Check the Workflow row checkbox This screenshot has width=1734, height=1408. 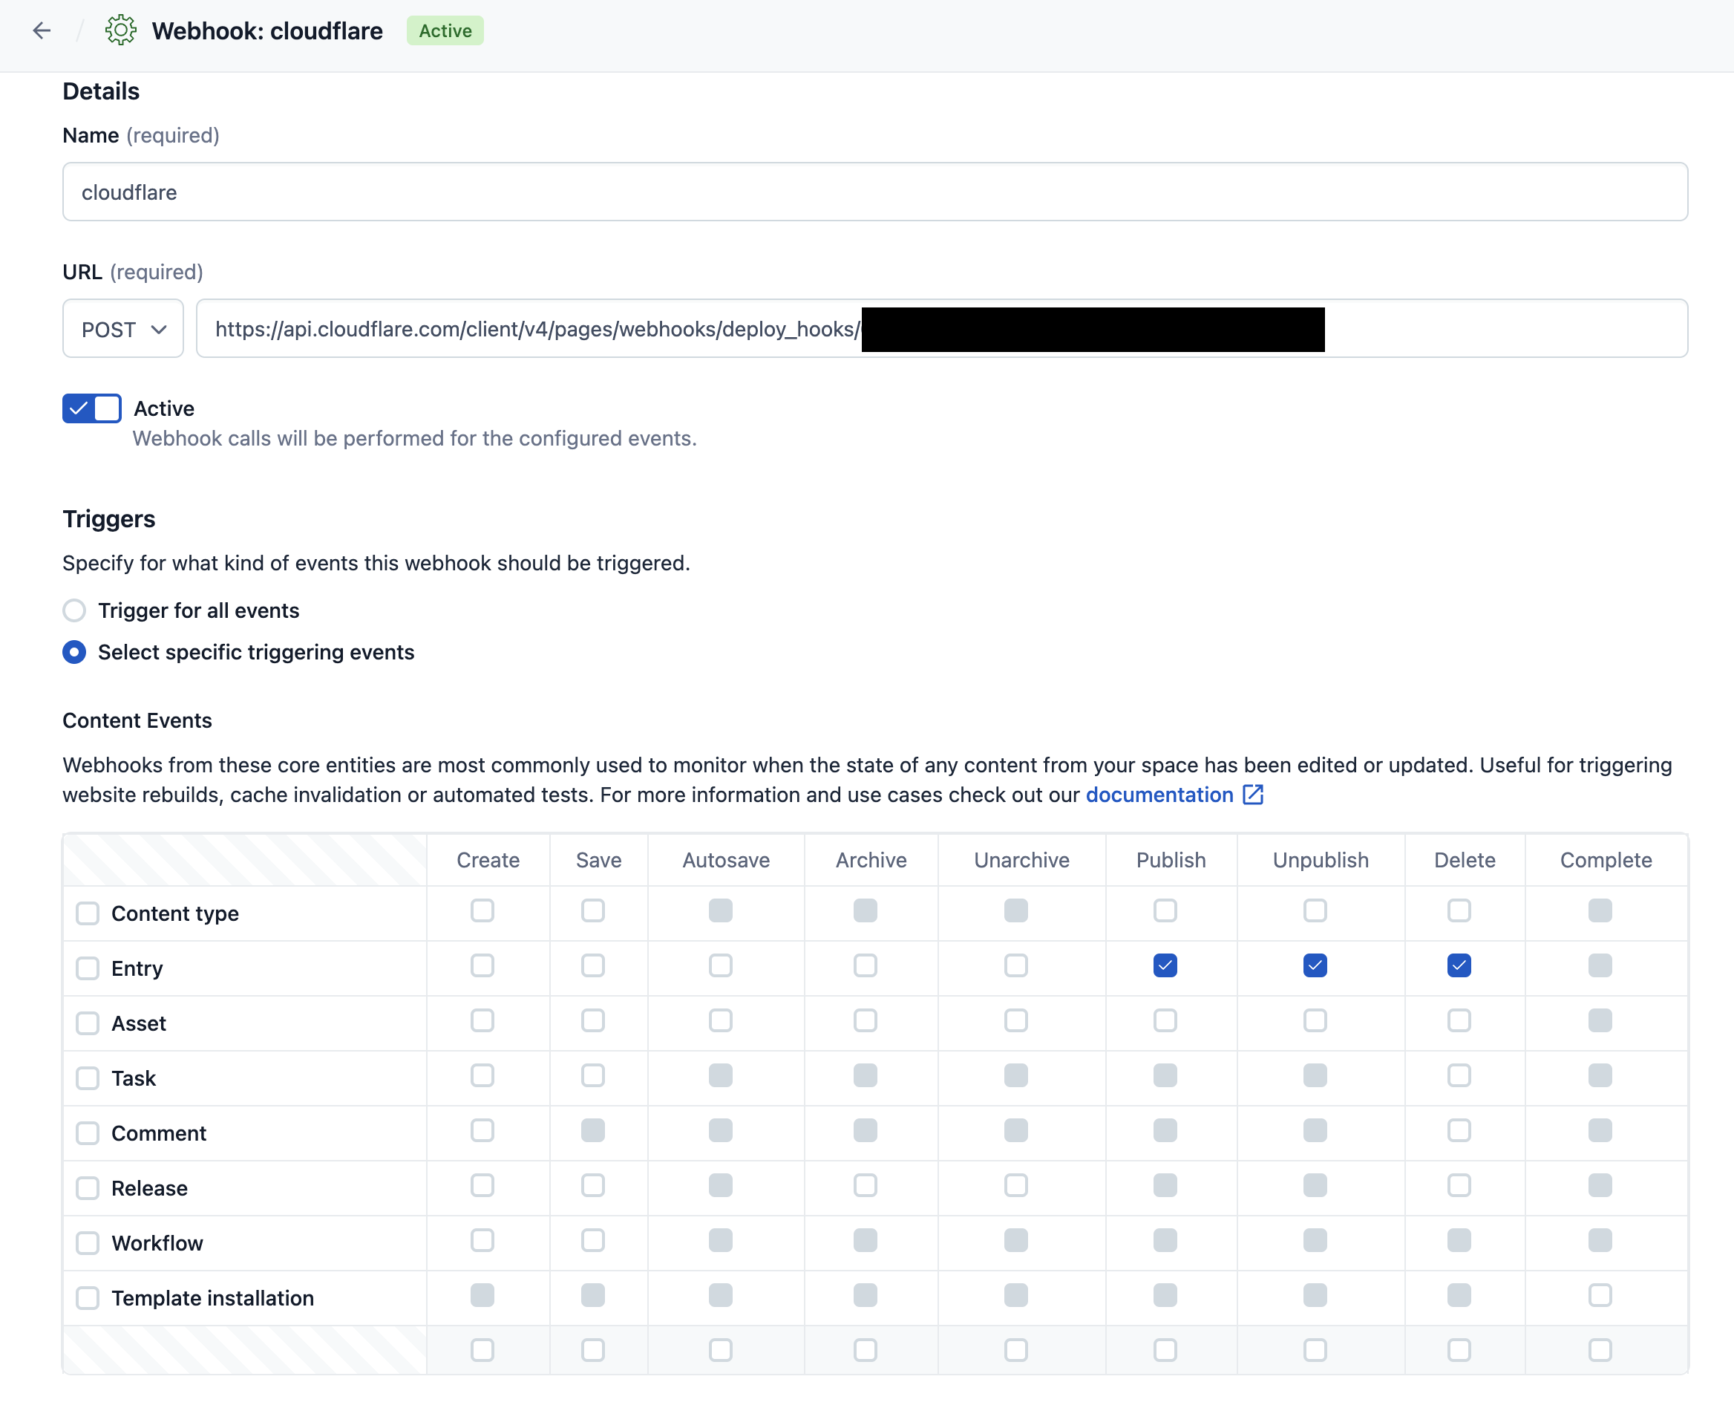pos(88,1243)
